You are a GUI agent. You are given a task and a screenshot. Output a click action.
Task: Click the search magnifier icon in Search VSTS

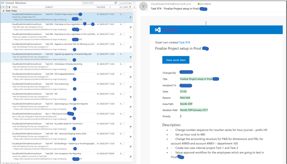[x=116, y=3]
